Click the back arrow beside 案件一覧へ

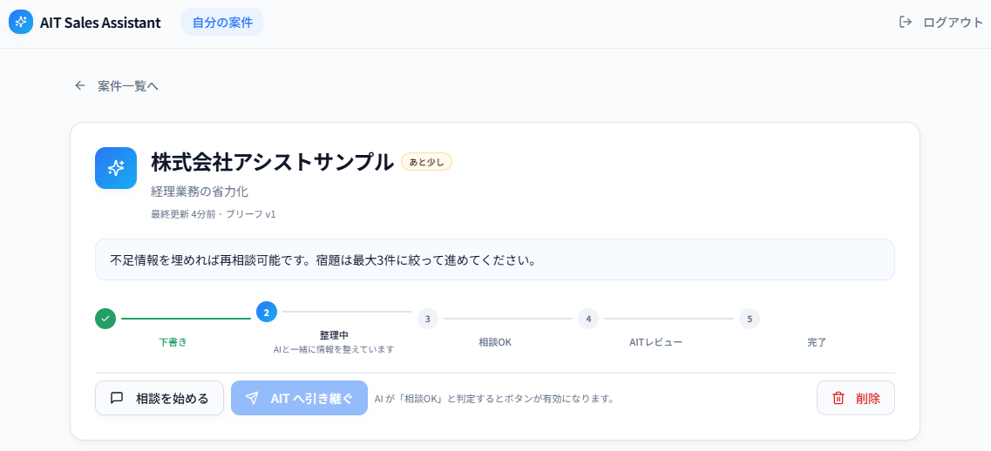coord(79,86)
